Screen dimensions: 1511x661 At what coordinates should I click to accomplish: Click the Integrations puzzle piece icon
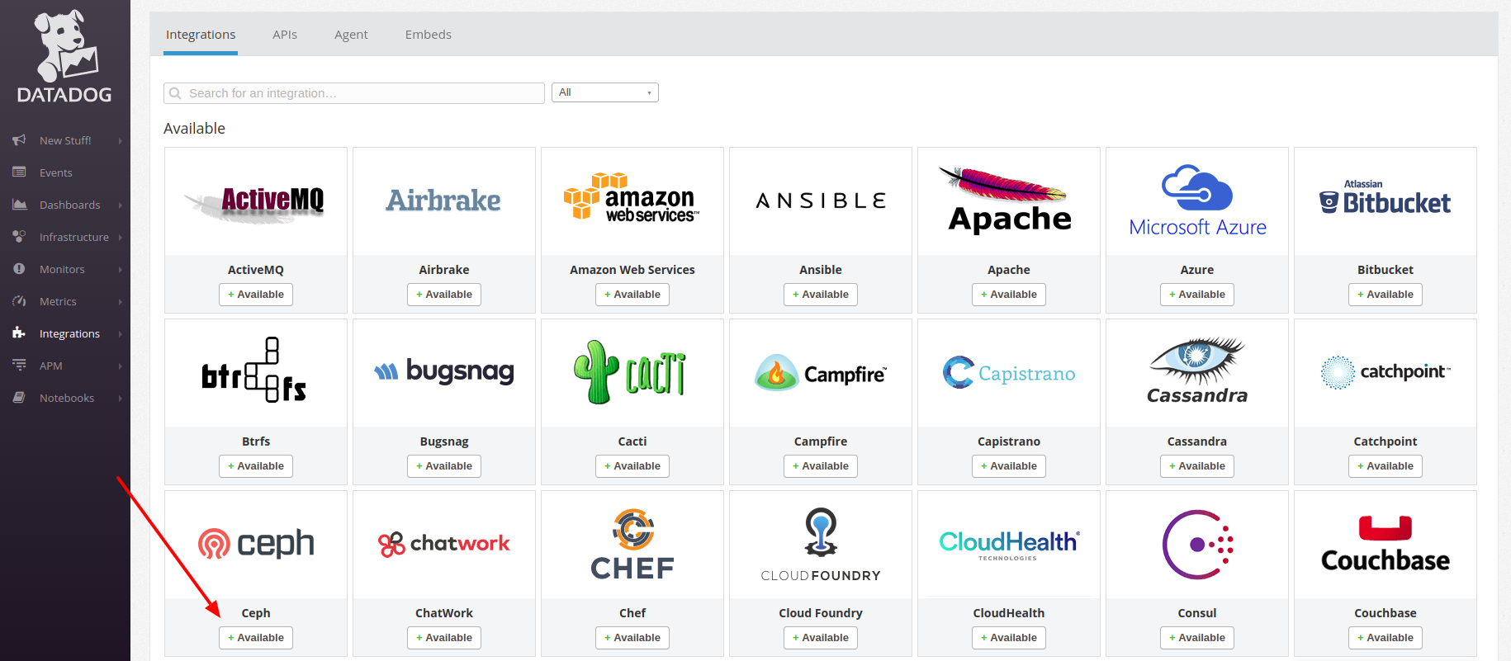pos(19,333)
